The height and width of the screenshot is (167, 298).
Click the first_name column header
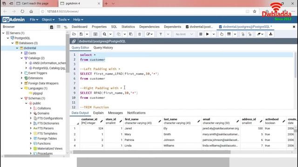(x=142, y=121)
